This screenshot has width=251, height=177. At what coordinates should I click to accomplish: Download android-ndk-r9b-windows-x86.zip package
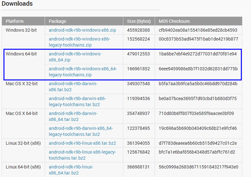pos(82,30)
